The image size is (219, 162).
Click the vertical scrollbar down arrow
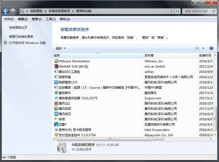[x=215, y=135]
